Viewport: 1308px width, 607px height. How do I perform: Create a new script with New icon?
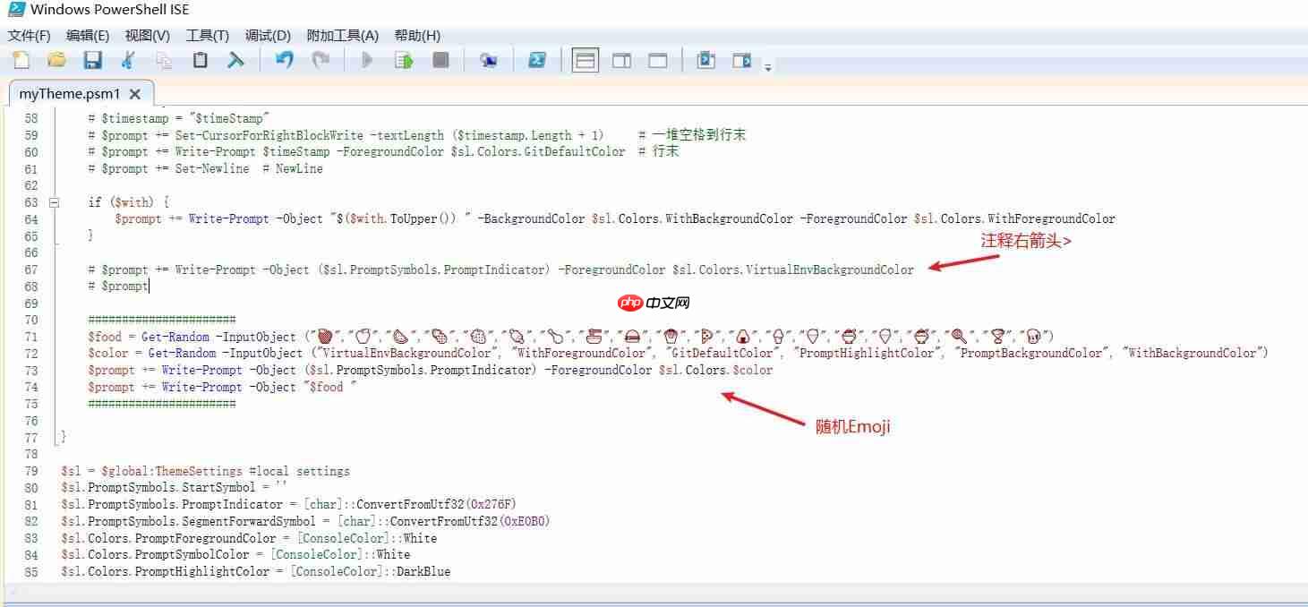(21, 60)
